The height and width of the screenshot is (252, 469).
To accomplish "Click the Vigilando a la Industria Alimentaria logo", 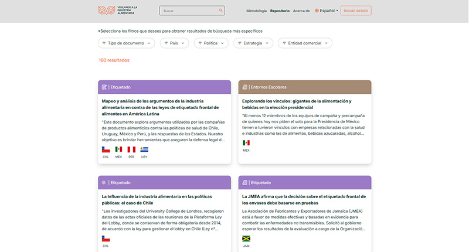I will pyautogui.click(x=118, y=11).
